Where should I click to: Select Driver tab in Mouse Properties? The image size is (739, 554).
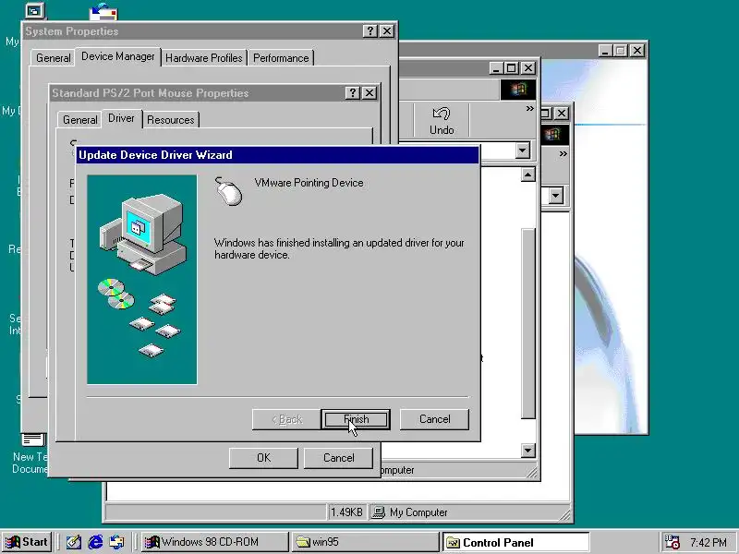pos(121,118)
